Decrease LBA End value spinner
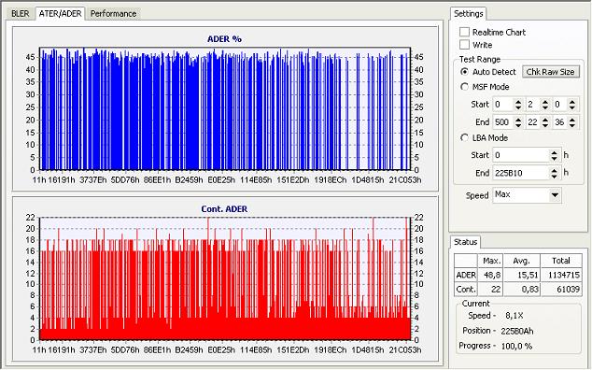Screen dimensions: 592x370 pyautogui.click(x=554, y=176)
